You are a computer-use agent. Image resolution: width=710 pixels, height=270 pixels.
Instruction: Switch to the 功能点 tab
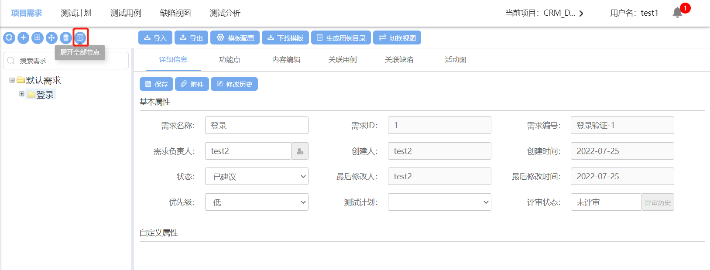[230, 60]
